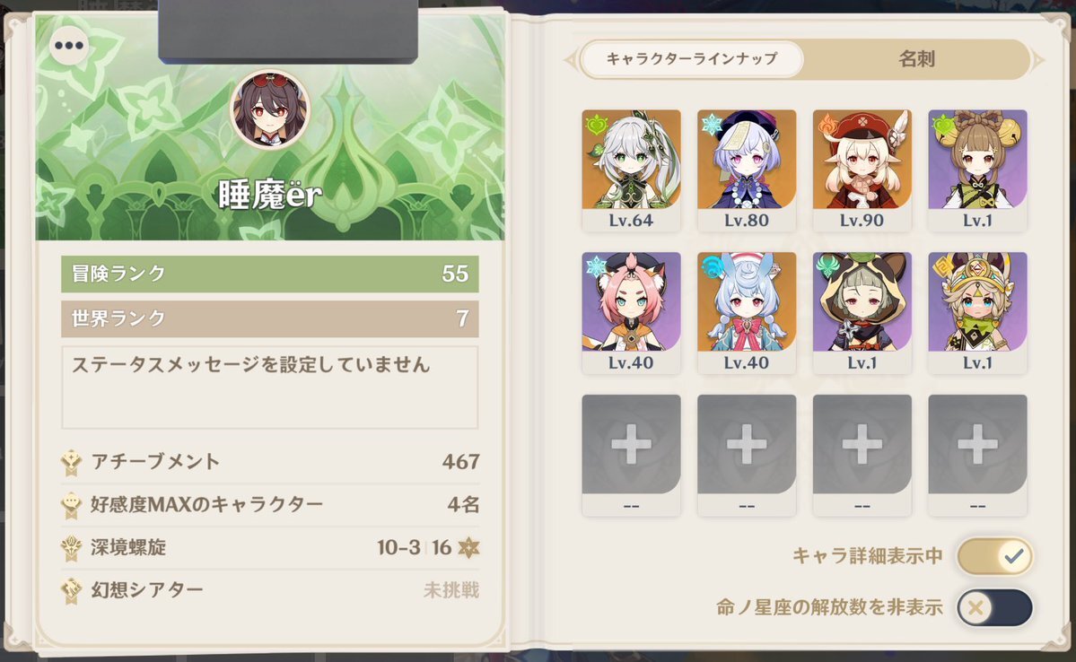Click the player avatar portrait

[270, 109]
